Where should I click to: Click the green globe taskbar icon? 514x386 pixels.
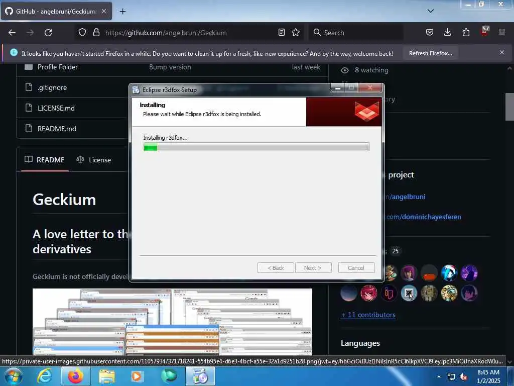169,376
